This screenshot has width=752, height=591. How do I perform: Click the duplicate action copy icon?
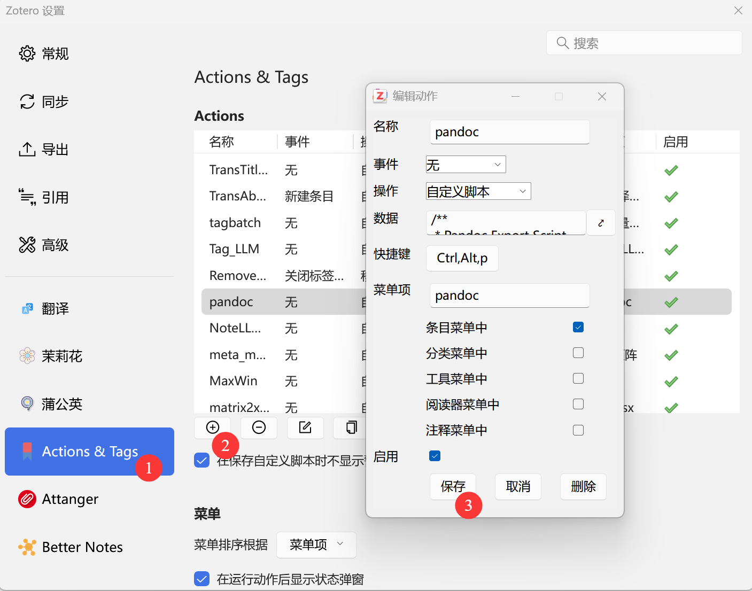[x=351, y=427]
